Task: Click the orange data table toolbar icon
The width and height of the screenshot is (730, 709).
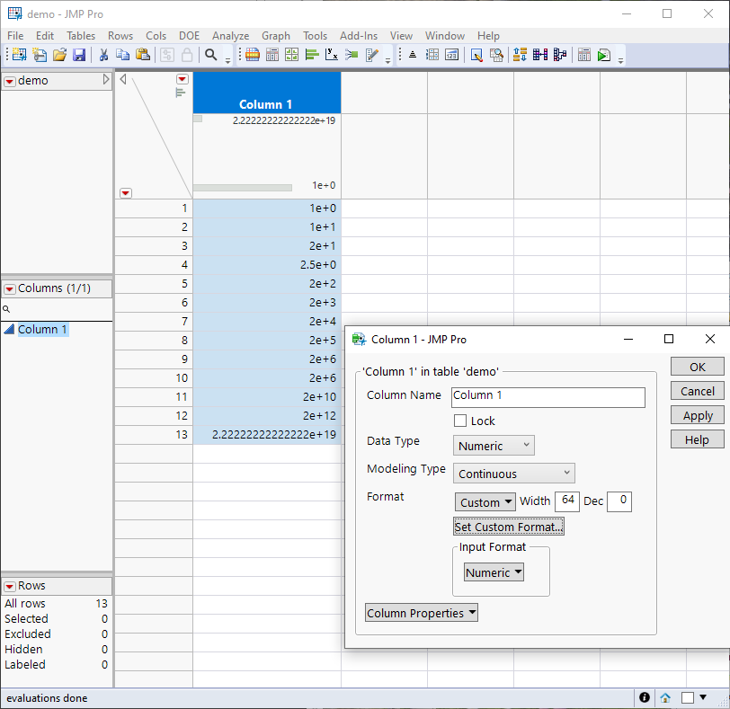Action: [253, 55]
